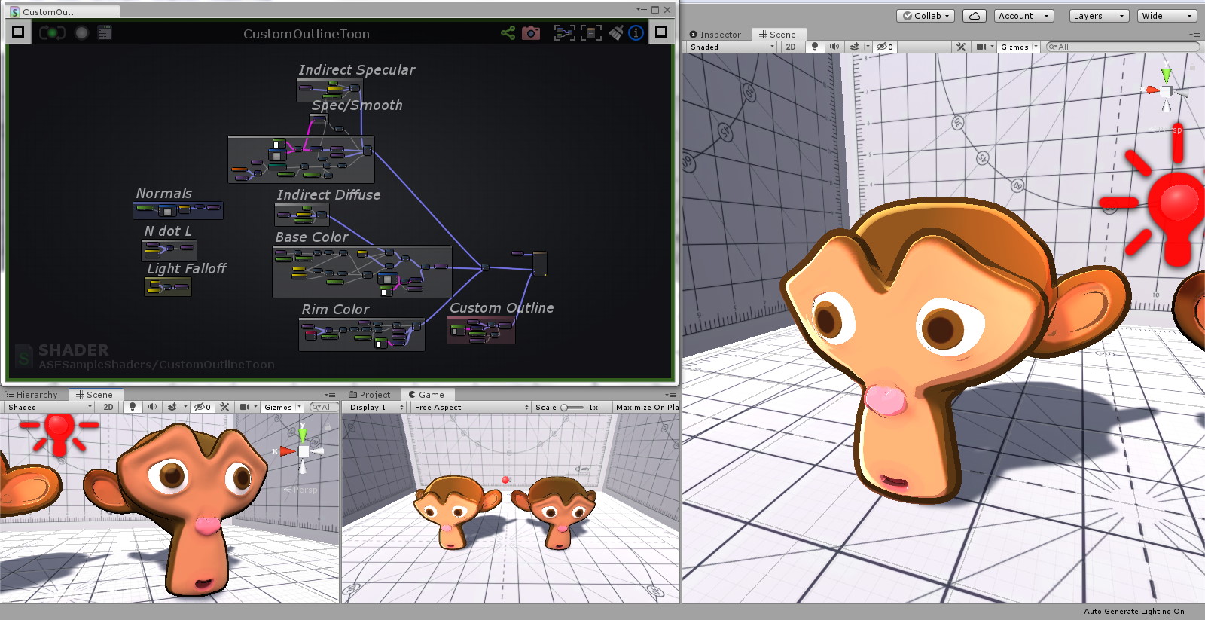Toggle 2D mode in the bottom Scene view
Screen dimensions: 1205x620
(x=108, y=407)
